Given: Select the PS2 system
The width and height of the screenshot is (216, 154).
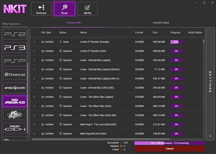Looking at the screenshot, I should tap(15, 34).
